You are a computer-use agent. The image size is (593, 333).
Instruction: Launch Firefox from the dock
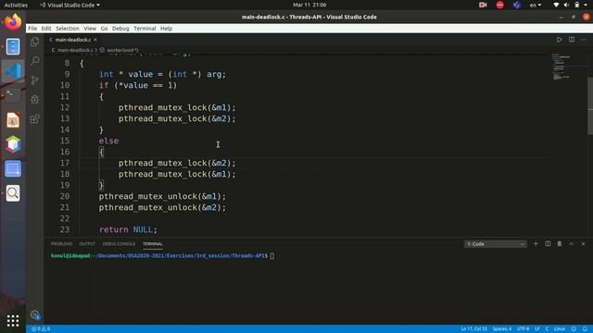(x=13, y=22)
